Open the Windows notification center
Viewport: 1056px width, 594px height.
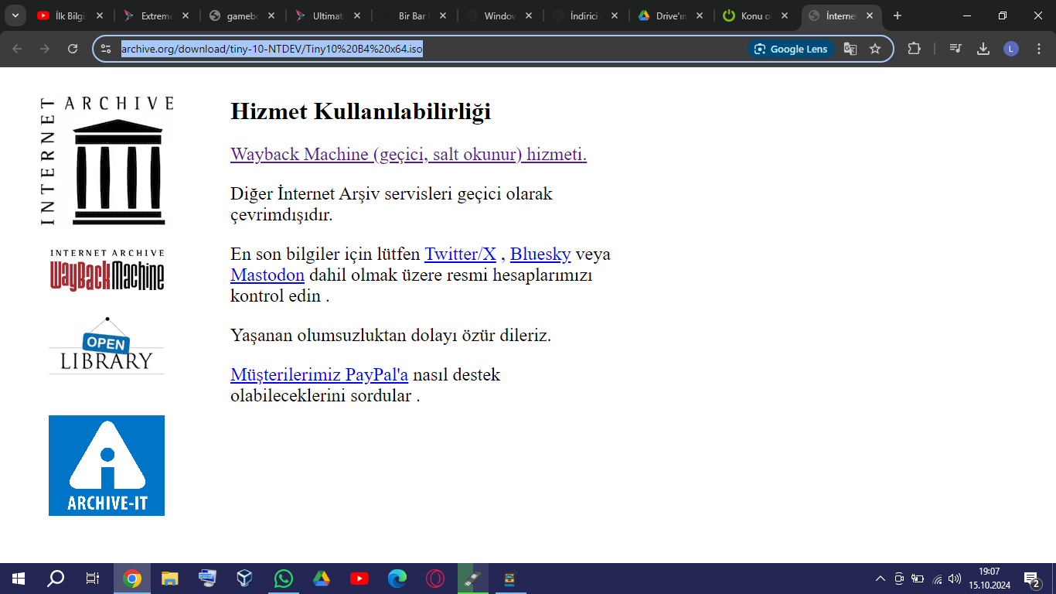(x=1031, y=579)
